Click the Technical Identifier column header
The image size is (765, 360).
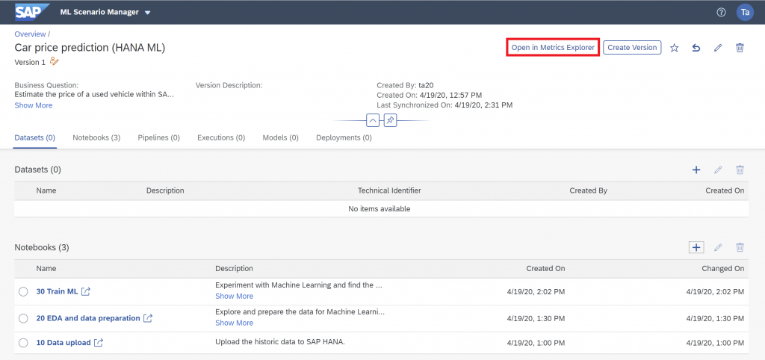click(x=389, y=190)
